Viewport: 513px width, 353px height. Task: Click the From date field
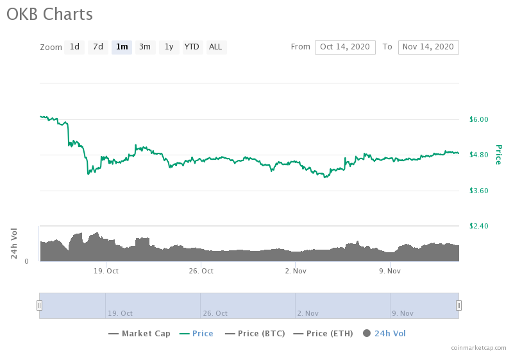tap(345, 47)
